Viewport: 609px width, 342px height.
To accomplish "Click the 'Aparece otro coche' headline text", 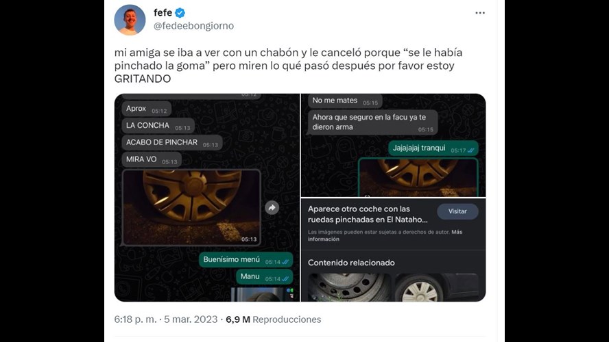I will coord(368,214).
